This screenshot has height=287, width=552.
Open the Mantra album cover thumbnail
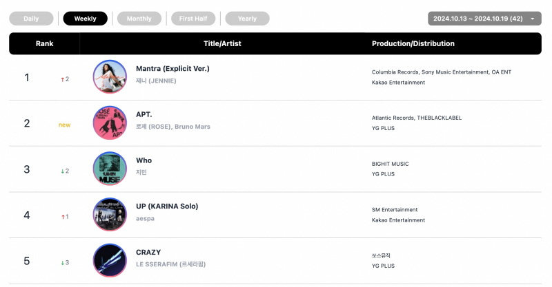coord(110,76)
